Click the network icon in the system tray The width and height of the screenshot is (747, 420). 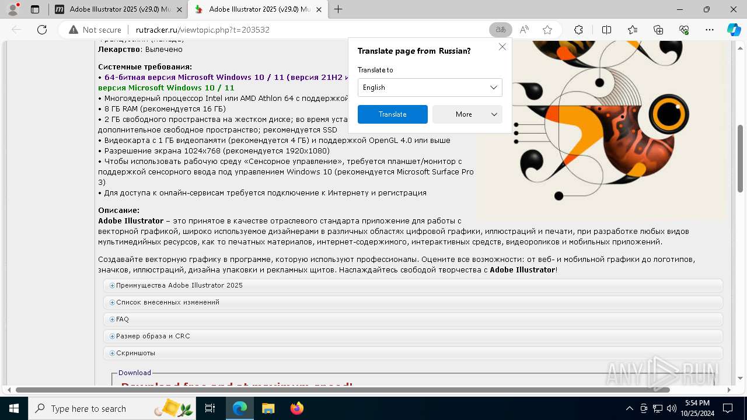point(658,408)
